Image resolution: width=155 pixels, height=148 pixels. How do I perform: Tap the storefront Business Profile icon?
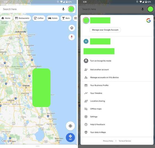tap(86, 85)
